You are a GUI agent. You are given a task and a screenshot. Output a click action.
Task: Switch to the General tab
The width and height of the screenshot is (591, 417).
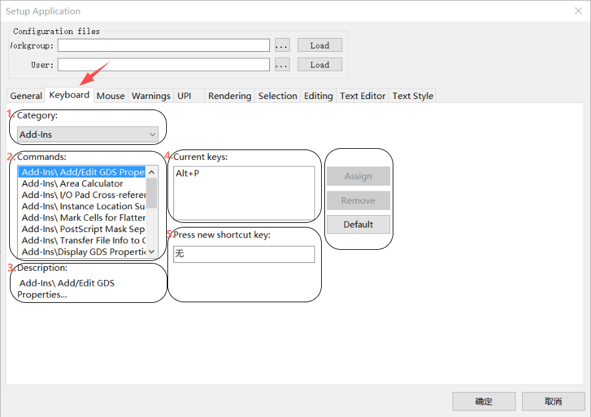(x=26, y=96)
